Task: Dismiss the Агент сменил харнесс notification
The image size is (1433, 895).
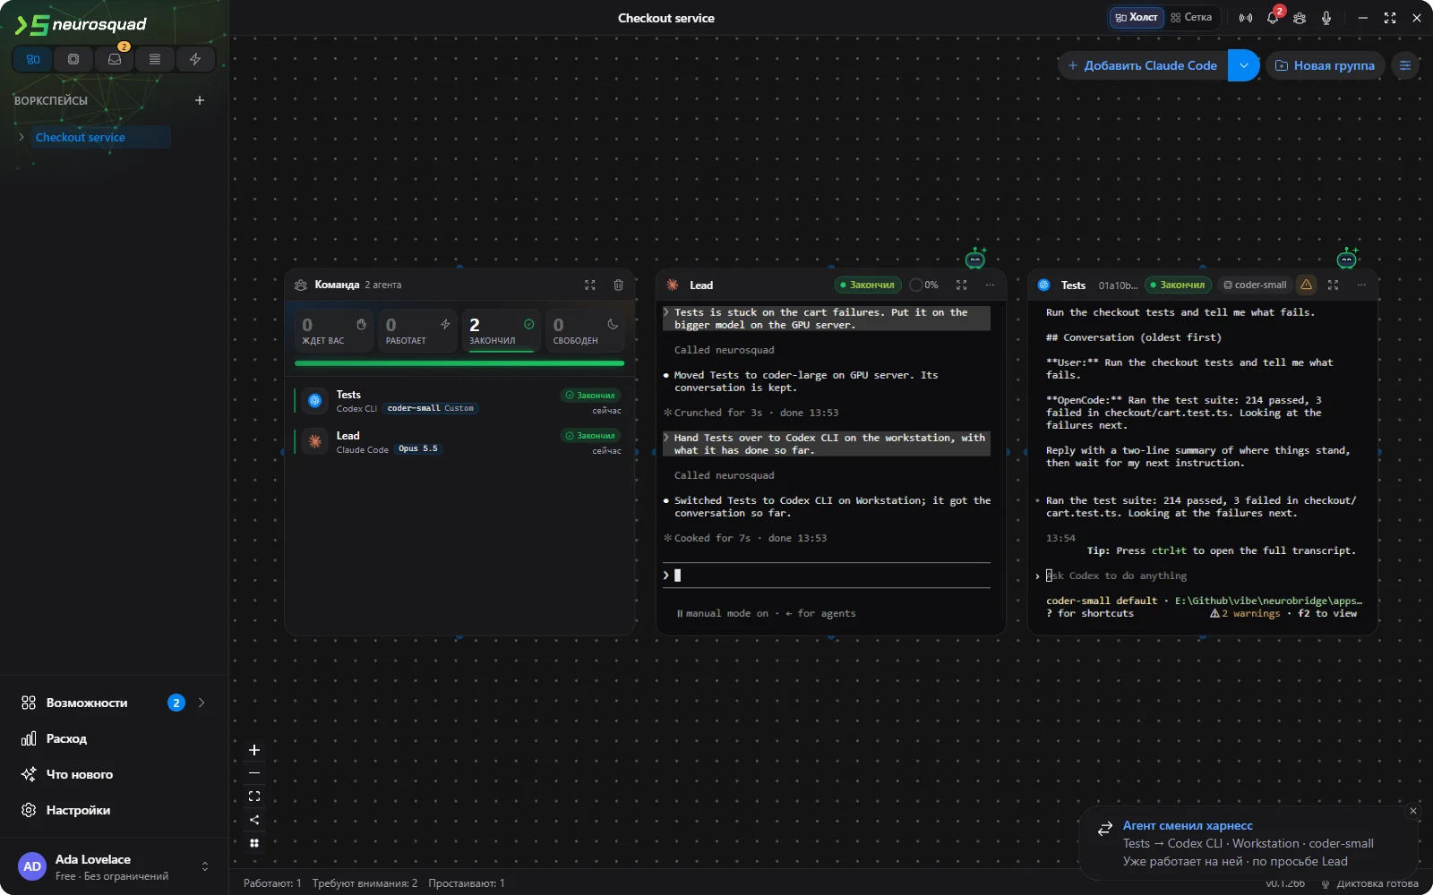Action: (1413, 811)
